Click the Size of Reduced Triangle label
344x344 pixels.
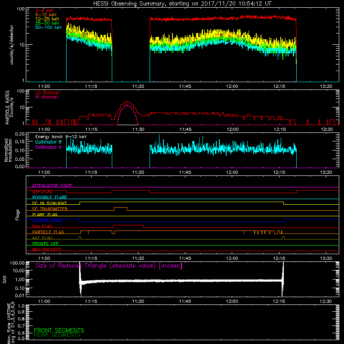click(109, 266)
